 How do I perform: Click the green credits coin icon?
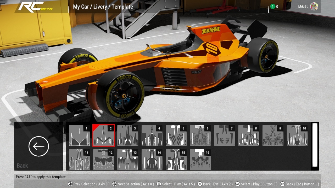[x=273, y=7]
